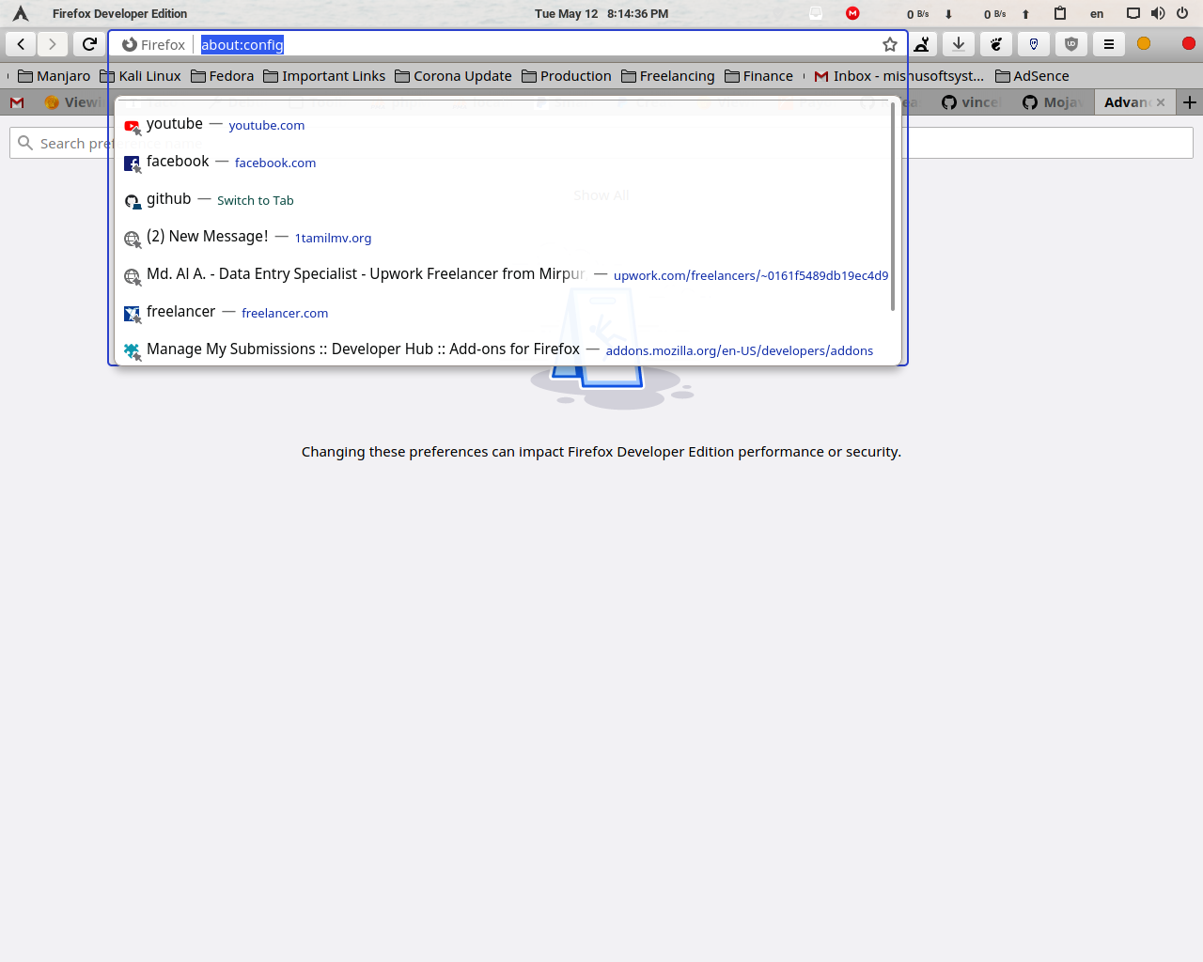The width and height of the screenshot is (1203, 962).
Task: Switch to the Mojave GitHub tab
Action: point(1053,101)
